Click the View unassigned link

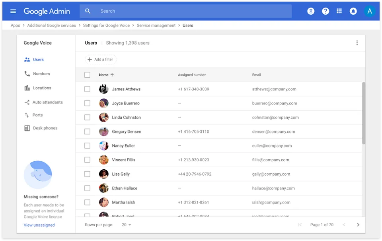[x=39, y=225]
